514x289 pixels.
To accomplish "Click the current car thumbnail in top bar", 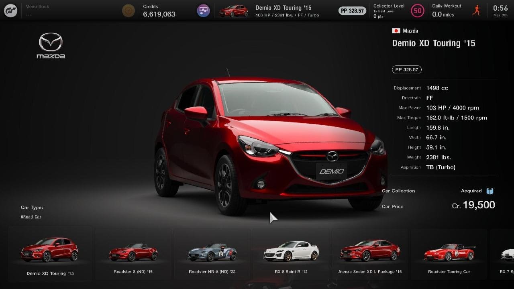I will click(234, 11).
